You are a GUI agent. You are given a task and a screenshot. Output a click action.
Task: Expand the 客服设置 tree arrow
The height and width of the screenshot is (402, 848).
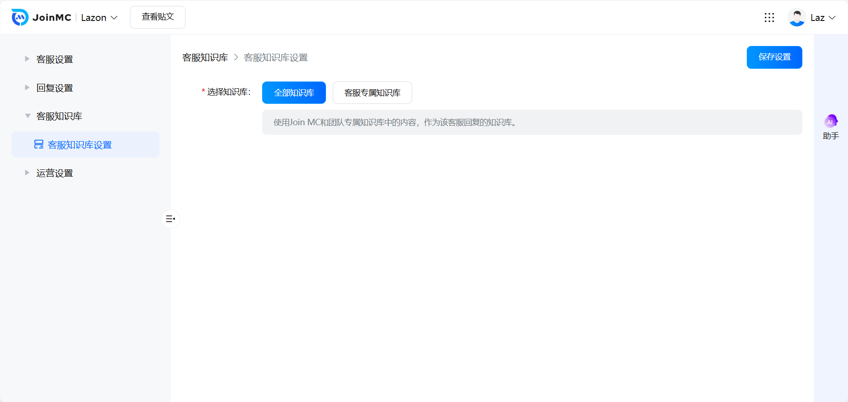tap(27, 59)
